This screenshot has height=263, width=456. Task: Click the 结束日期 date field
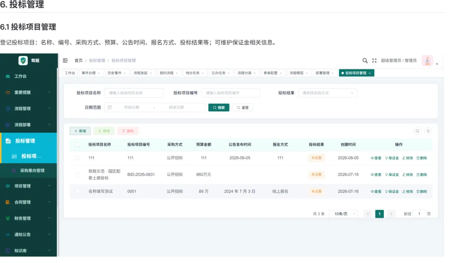pos(176,108)
